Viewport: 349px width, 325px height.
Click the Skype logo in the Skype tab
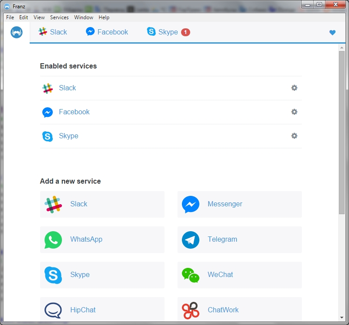pyautogui.click(x=151, y=31)
